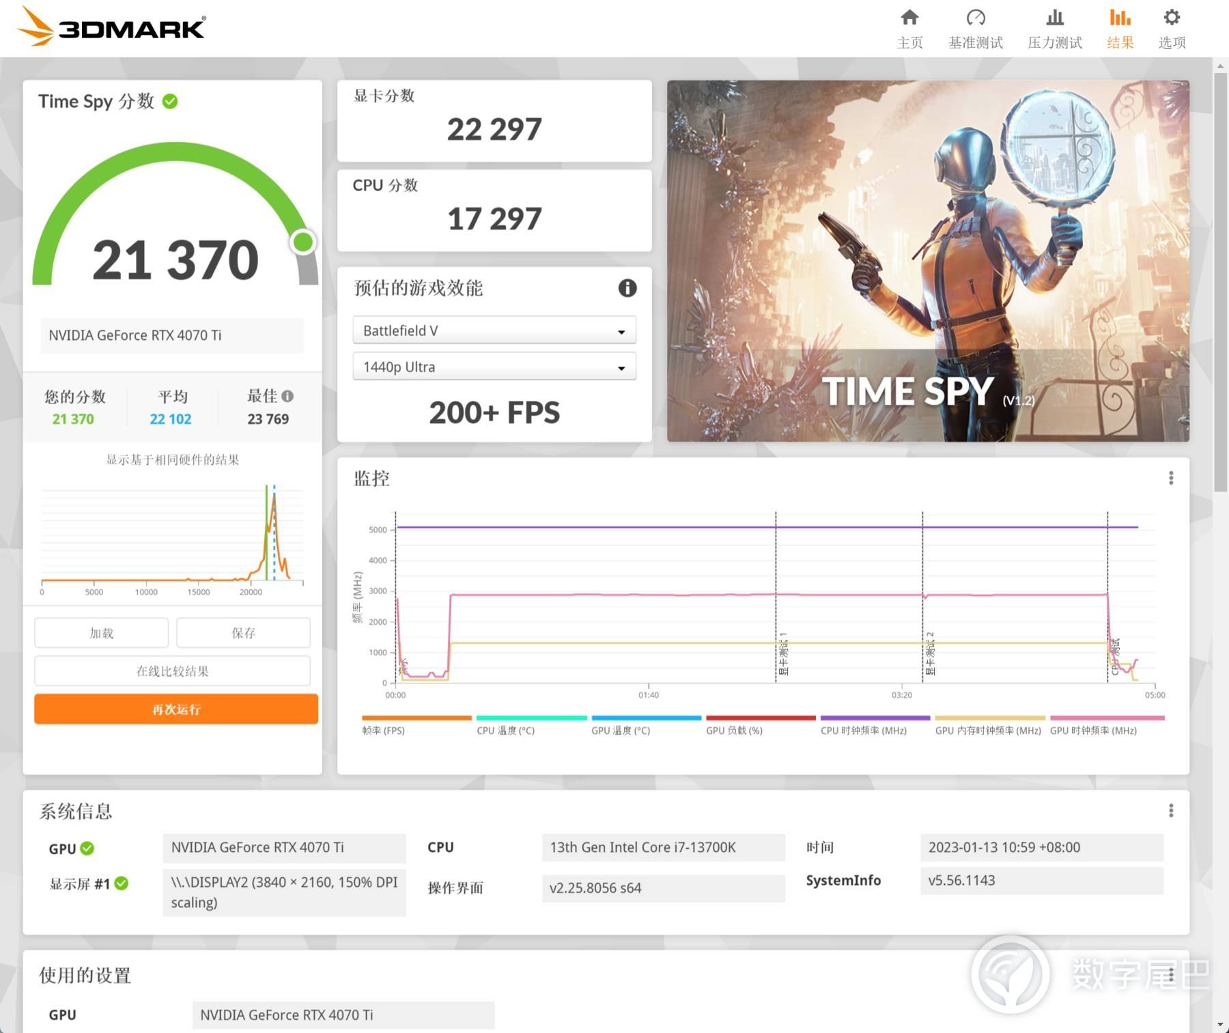The image size is (1229, 1033).
Task: Open the 系统信息 panel three-dot menu
Action: pos(1171,810)
